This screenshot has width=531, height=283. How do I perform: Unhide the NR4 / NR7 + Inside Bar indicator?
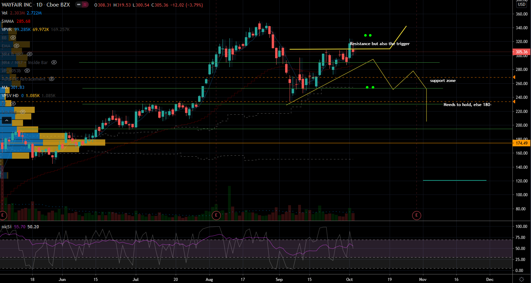pyautogui.click(x=54, y=62)
